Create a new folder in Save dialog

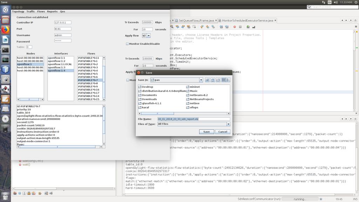[218, 80]
